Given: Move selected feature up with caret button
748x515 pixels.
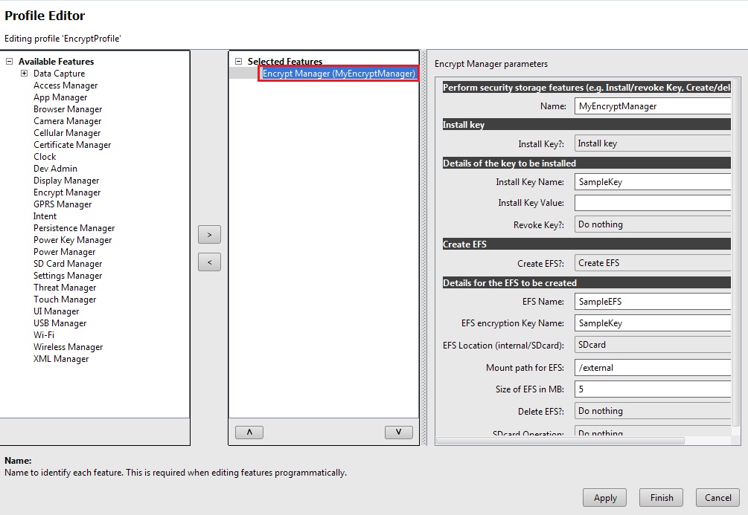Looking at the screenshot, I should [249, 432].
